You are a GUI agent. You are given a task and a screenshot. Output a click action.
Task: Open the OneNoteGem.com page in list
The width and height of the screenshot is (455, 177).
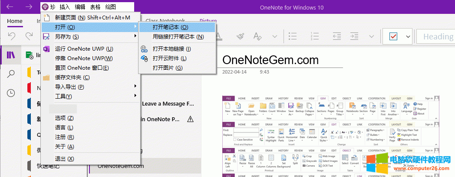point(121,166)
